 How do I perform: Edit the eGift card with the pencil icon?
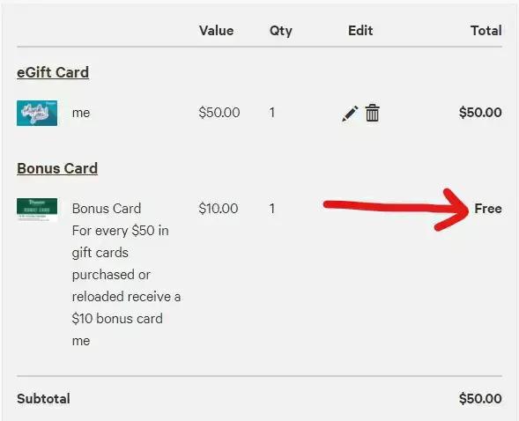point(350,114)
